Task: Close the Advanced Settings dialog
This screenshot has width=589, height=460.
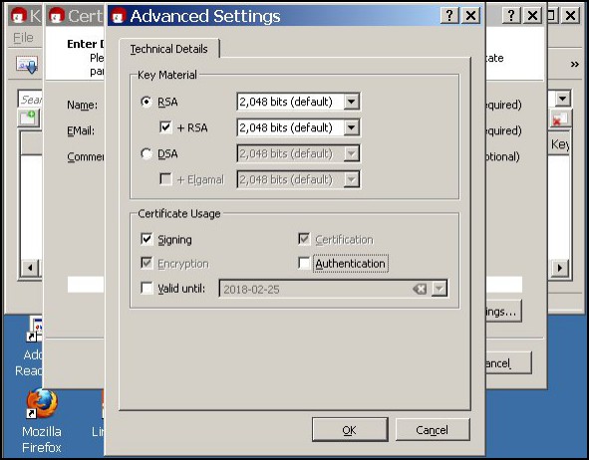Action: pyautogui.click(x=470, y=16)
